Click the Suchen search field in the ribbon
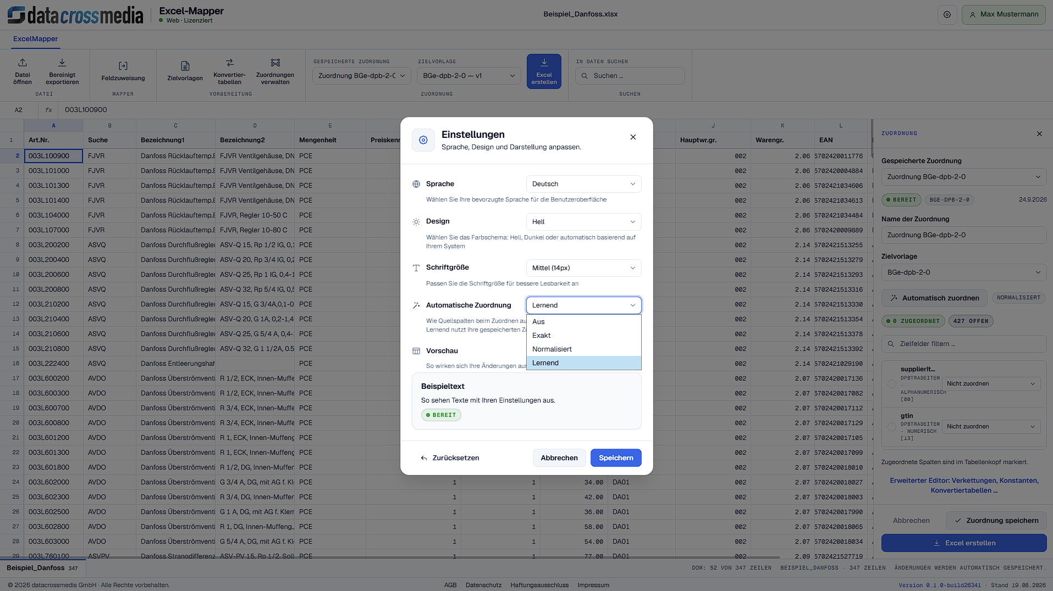1053x591 pixels. click(x=630, y=76)
